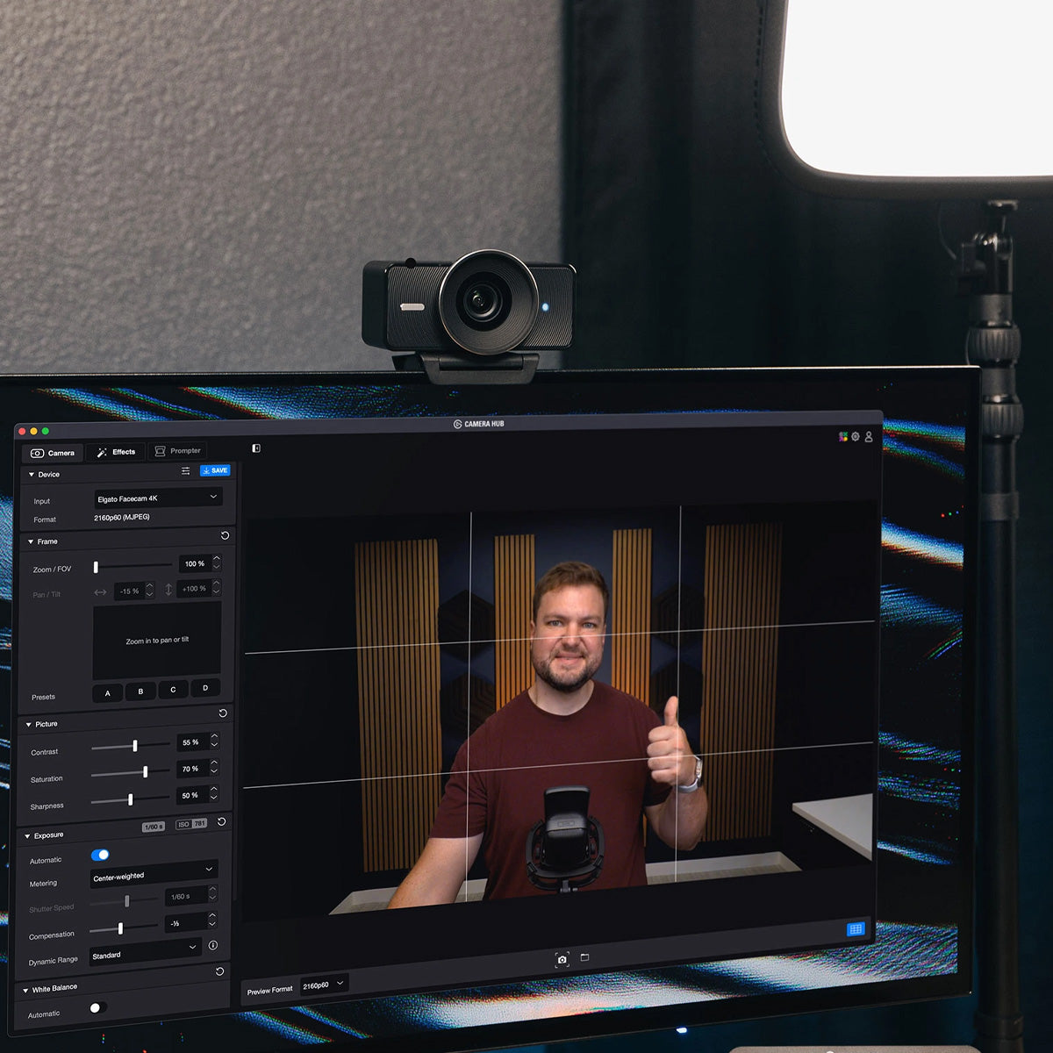This screenshot has height=1053, width=1053.
Task: Reset the Frame section with its reset icon
Action: click(225, 535)
